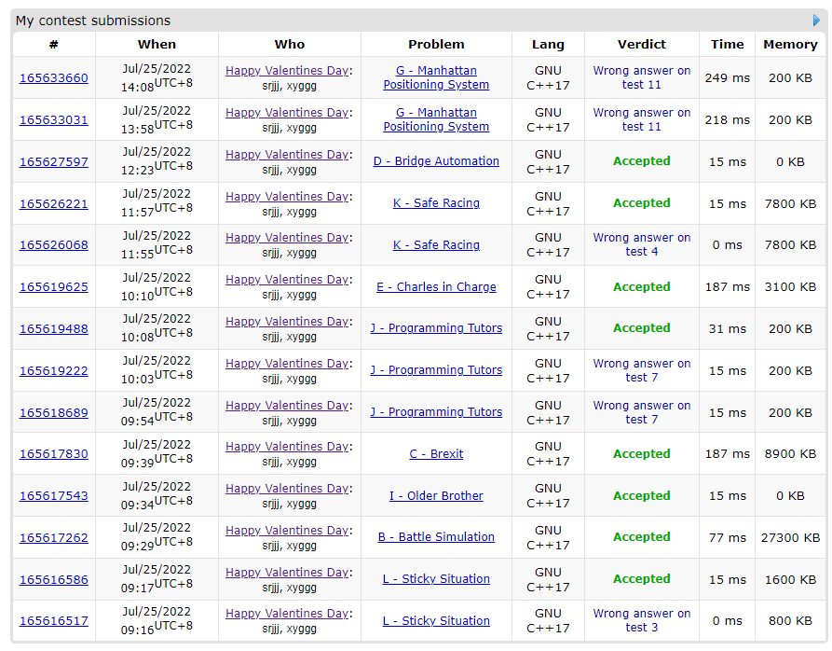
Task: View the Wrong answer on test 3 verdict
Action: (642, 620)
